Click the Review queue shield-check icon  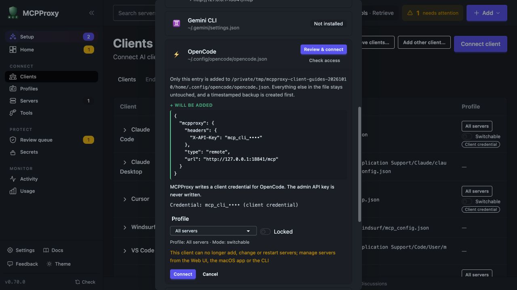click(13, 140)
